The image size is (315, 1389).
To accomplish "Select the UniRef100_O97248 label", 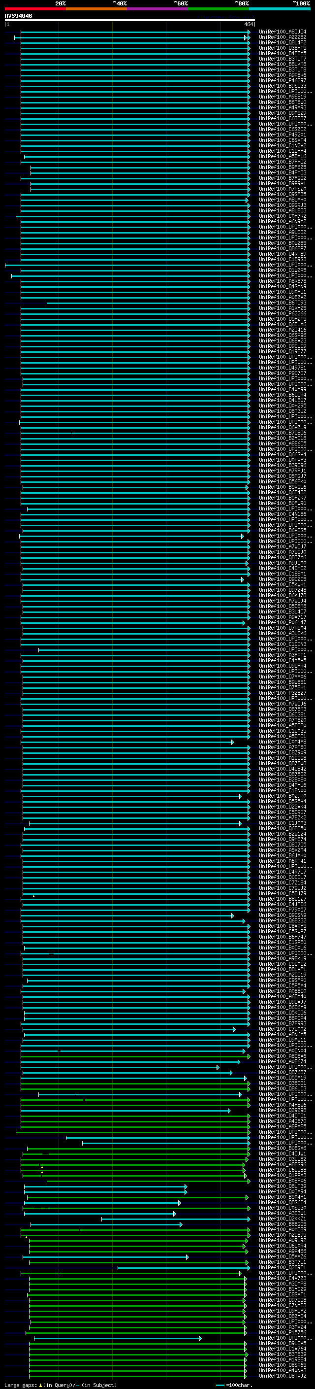I will coord(282,590).
